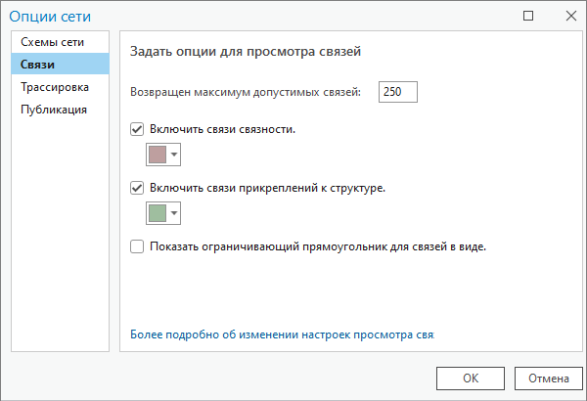Image resolution: width=587 pixels, height=401 pixels.
Task: Click the pink connectivity association color swatch
Action: click(157, 155)
